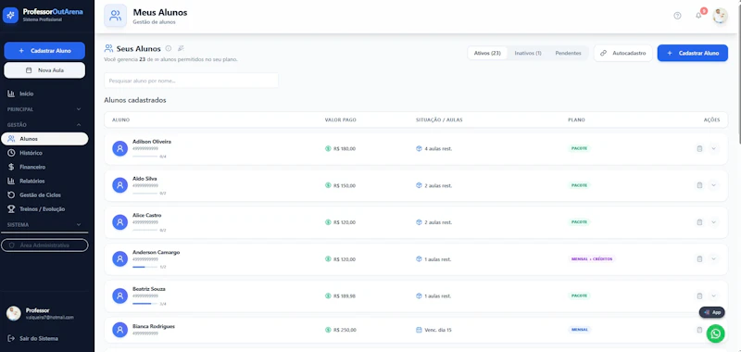Viewport: 741px width, 352px height.
Task: Click the App floating badge
Action: (x=711, y=312)
